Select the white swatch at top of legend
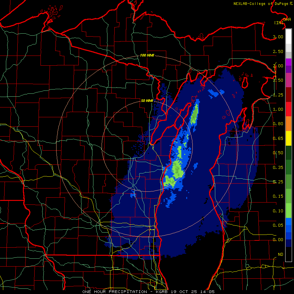294x294 pixels. tap(288, 37)
